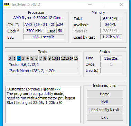Screen dimensions: 131x126
Task: Select highlighted test box 2
Action: [19, 58]
